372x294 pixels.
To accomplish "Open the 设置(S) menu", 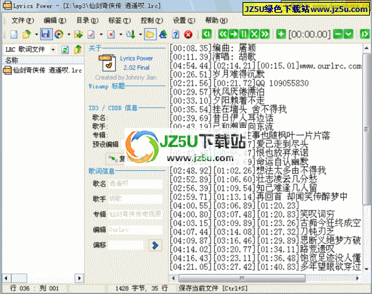I will point(184,20).
